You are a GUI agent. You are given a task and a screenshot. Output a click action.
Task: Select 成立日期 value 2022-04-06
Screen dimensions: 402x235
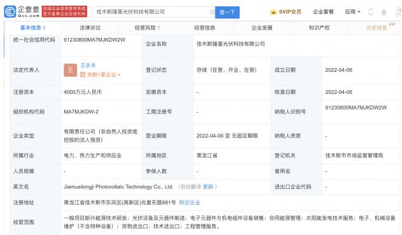tap(339, 70)
